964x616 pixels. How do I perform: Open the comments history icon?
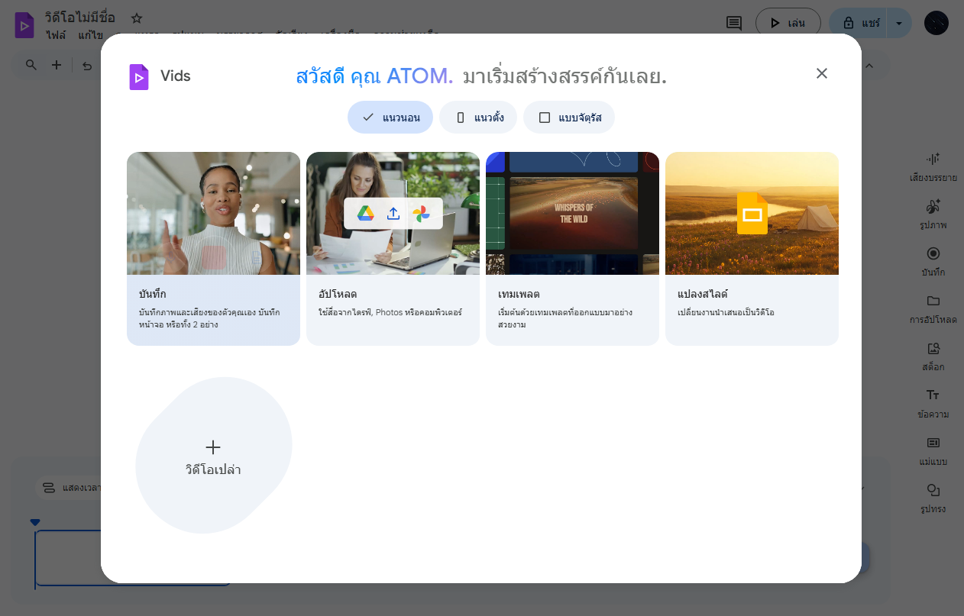[733, 23]
